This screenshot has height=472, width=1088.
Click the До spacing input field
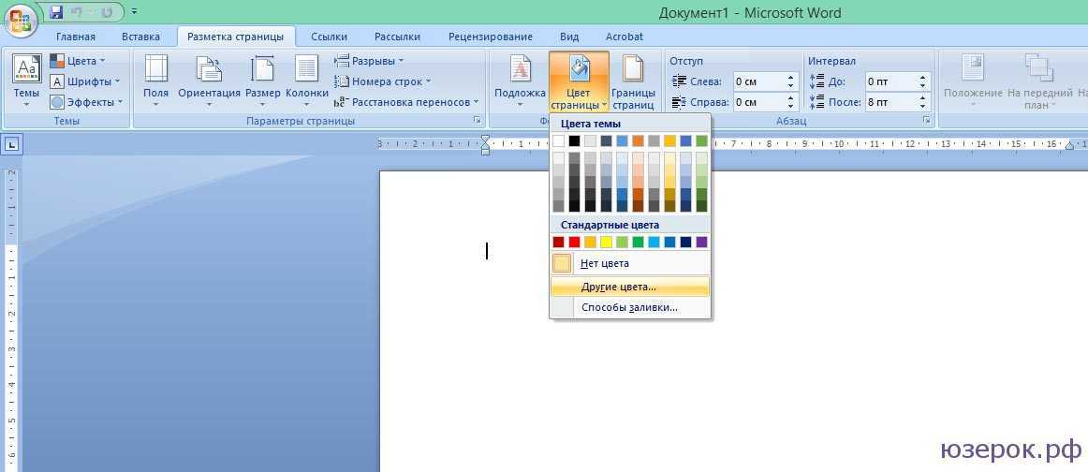click(x=890, y=81)
